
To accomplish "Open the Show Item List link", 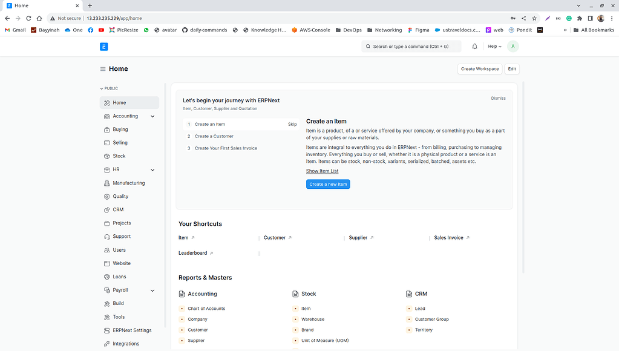I will [322, 171].
